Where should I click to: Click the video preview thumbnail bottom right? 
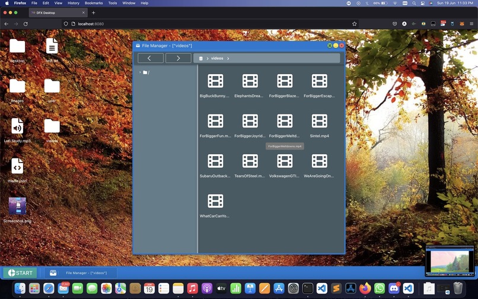point(450,261)
